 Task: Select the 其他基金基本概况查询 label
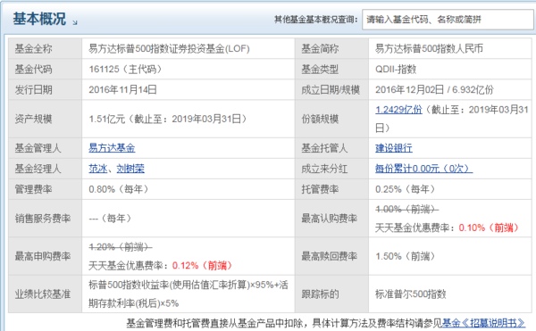pos(315,20)
